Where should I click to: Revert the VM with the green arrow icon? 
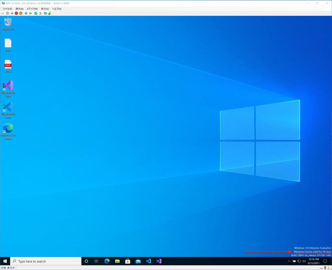pos(40,13)
